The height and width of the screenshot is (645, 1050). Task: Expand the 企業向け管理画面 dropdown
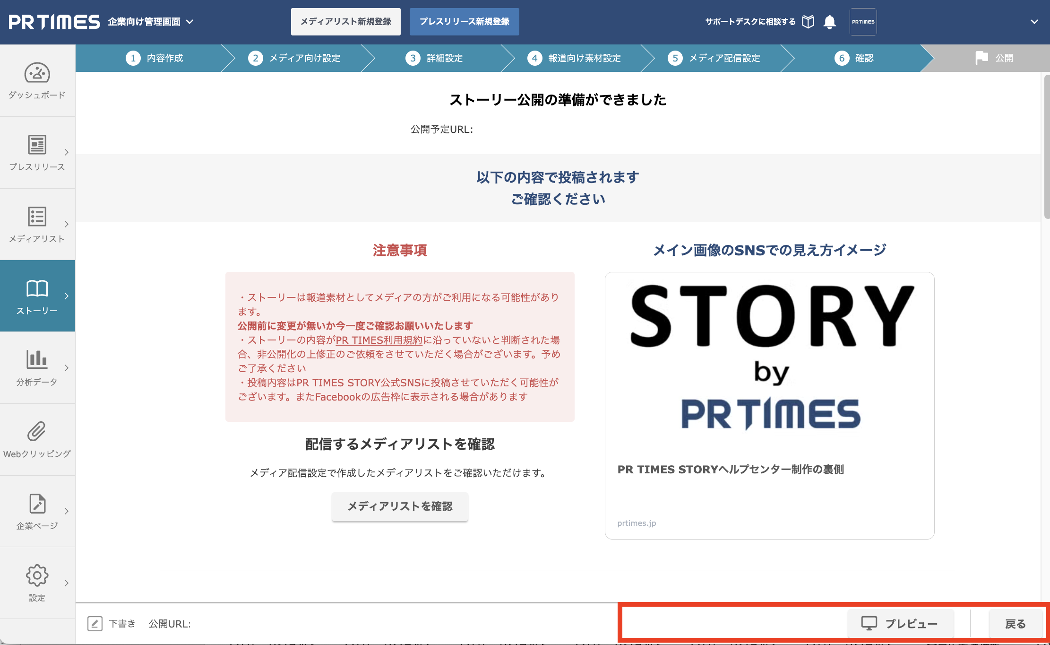(189, 22)
